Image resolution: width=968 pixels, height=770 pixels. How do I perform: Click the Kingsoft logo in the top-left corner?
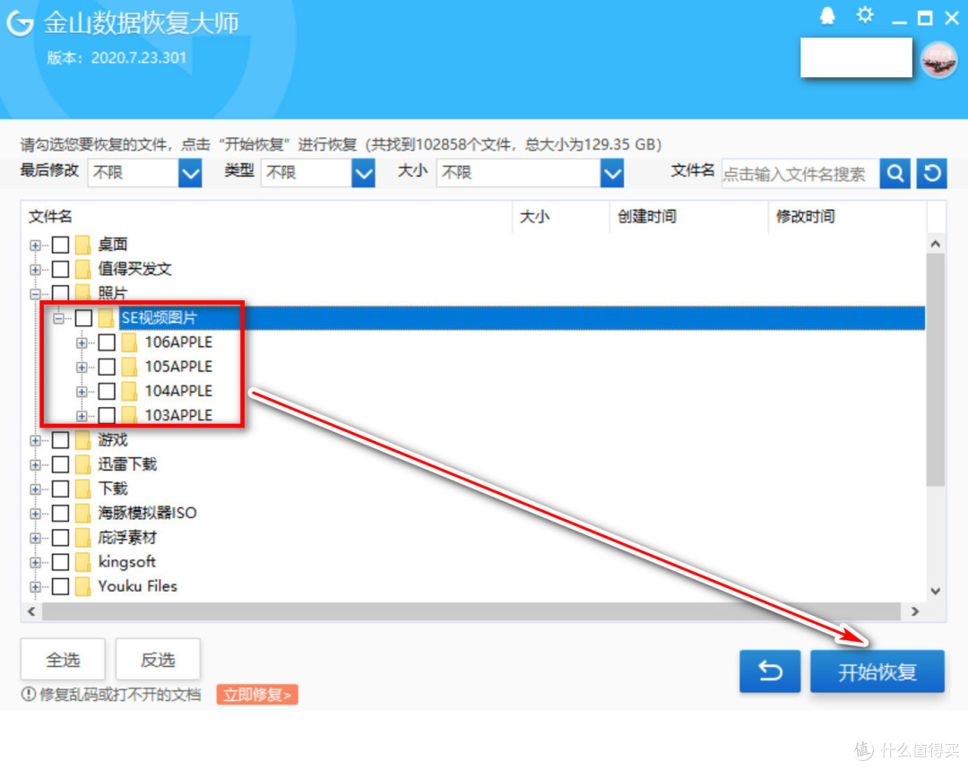coord(18,21)
